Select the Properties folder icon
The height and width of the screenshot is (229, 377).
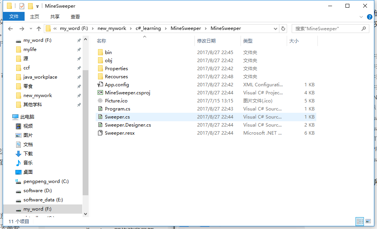pos(100,68)
